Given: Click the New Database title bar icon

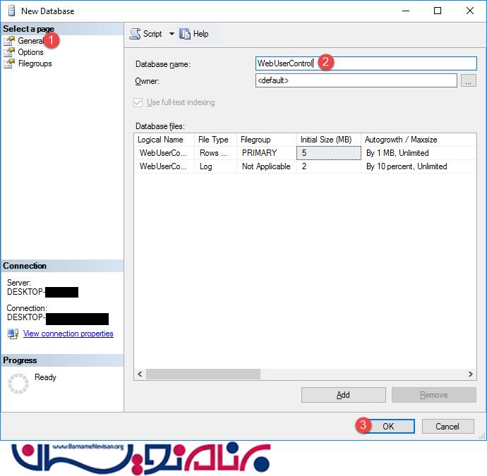Looking at the screenshot, I should (11, 11).
